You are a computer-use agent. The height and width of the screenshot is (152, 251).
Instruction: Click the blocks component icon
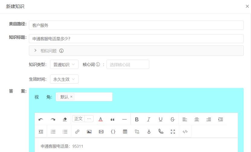[x=137, y=131]
